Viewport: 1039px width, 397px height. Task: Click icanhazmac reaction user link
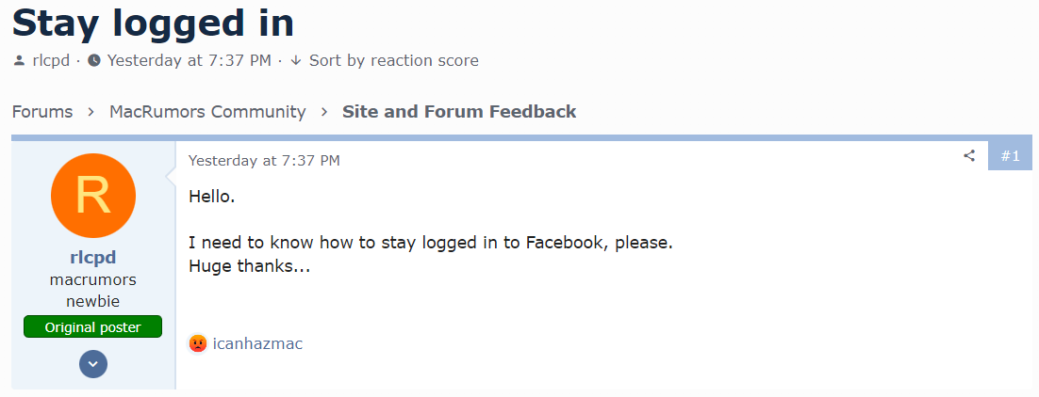pos(258,343)
